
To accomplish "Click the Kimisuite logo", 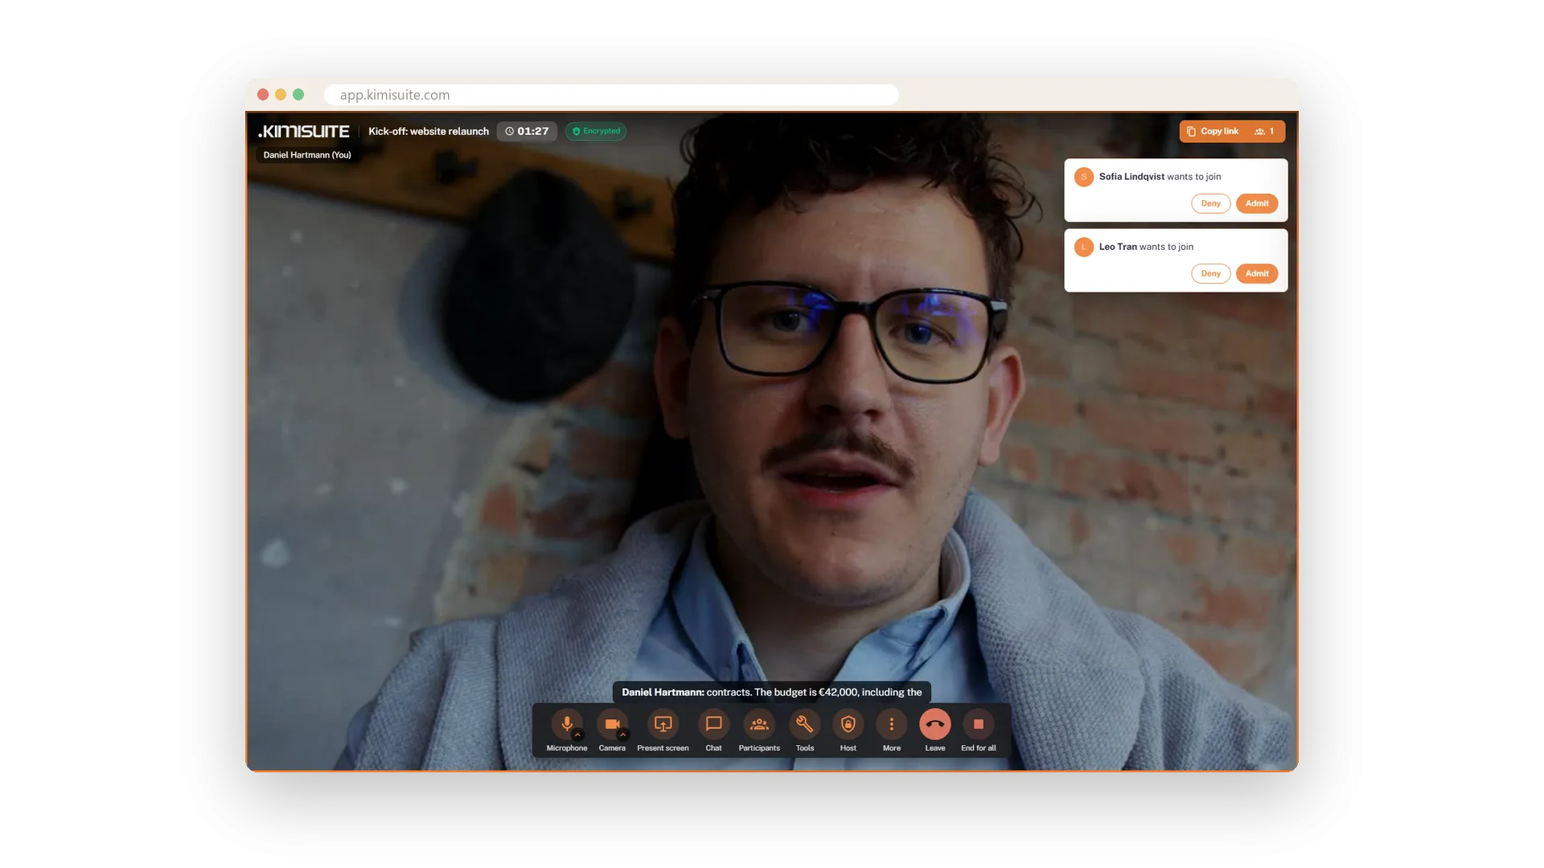I will point(303,131).
